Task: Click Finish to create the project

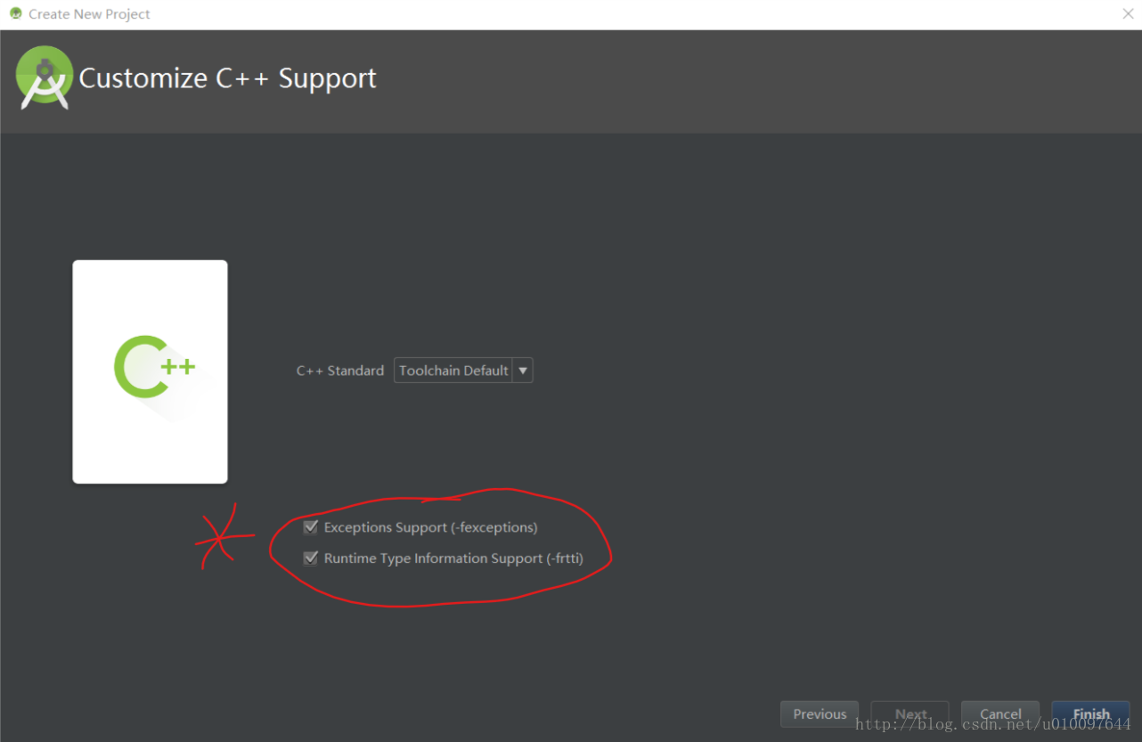Action: (x=1091, y=714)
